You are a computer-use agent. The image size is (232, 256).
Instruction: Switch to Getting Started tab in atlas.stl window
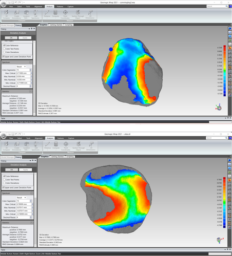[57, 157]
